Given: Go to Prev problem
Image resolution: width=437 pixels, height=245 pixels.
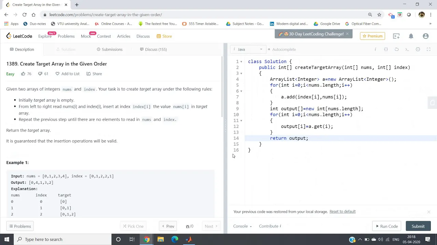Looking at the screenshot, I should coord(168,226).
